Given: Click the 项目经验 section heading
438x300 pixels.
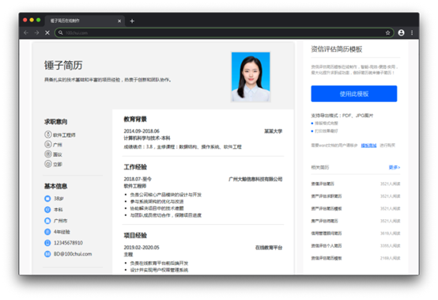Looking at the screenshot, I should pos(135,235).
